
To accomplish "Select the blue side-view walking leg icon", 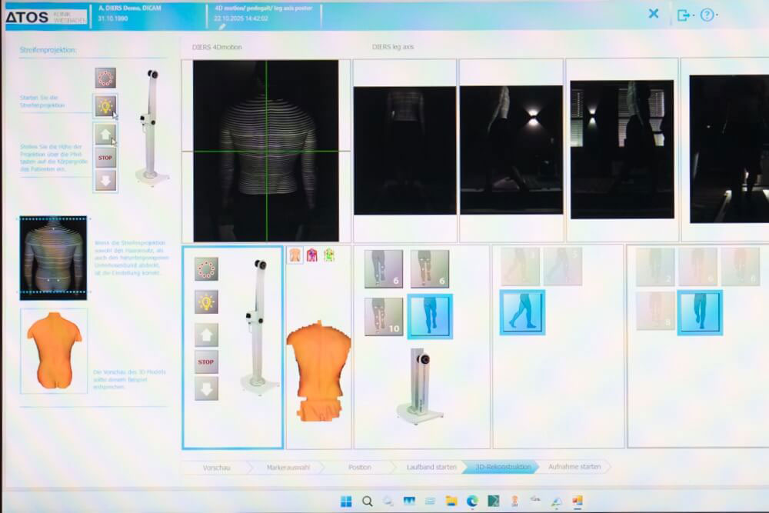I will point(522,311).
